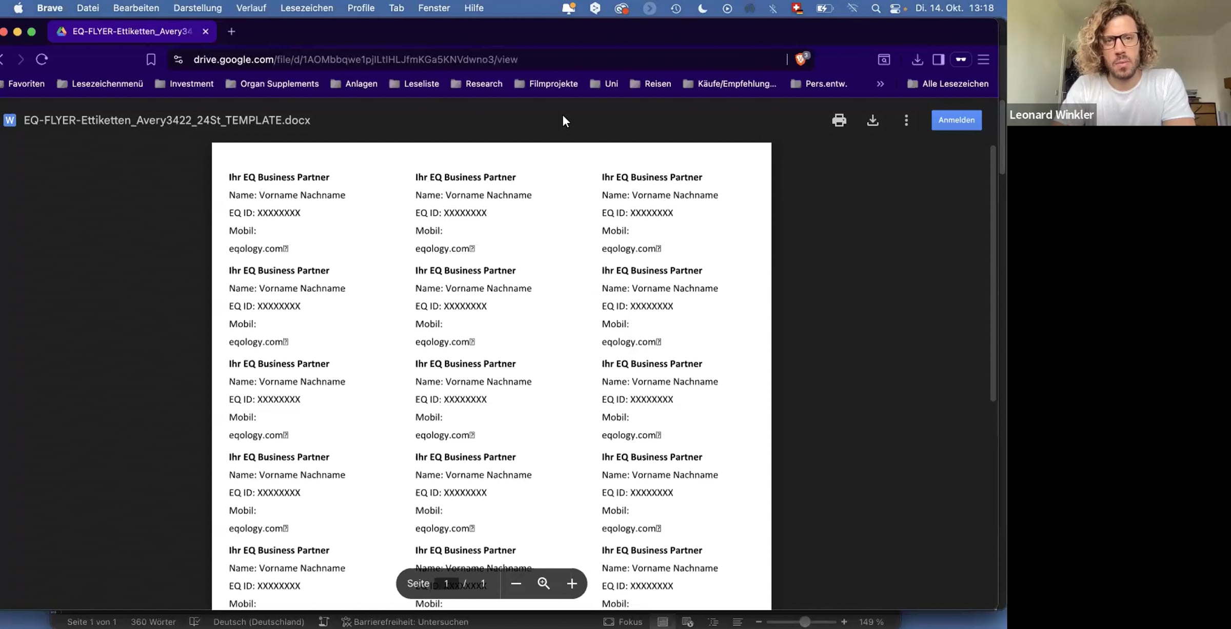Open the Organ Supplements bookmarks folder
The width and height of the screenshot is (1231, 629).
tap(272, 84)
